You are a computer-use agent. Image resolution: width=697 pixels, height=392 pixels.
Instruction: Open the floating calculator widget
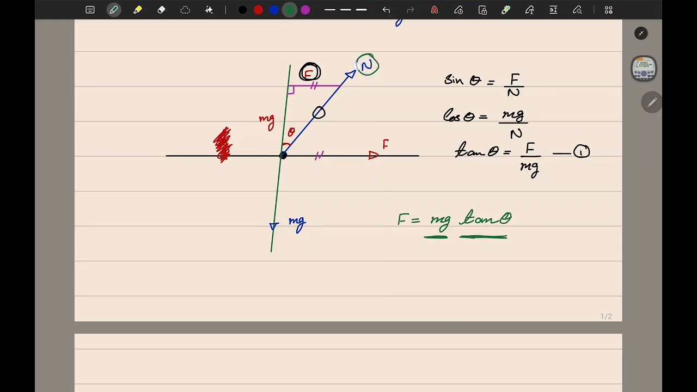pos(644,69)
